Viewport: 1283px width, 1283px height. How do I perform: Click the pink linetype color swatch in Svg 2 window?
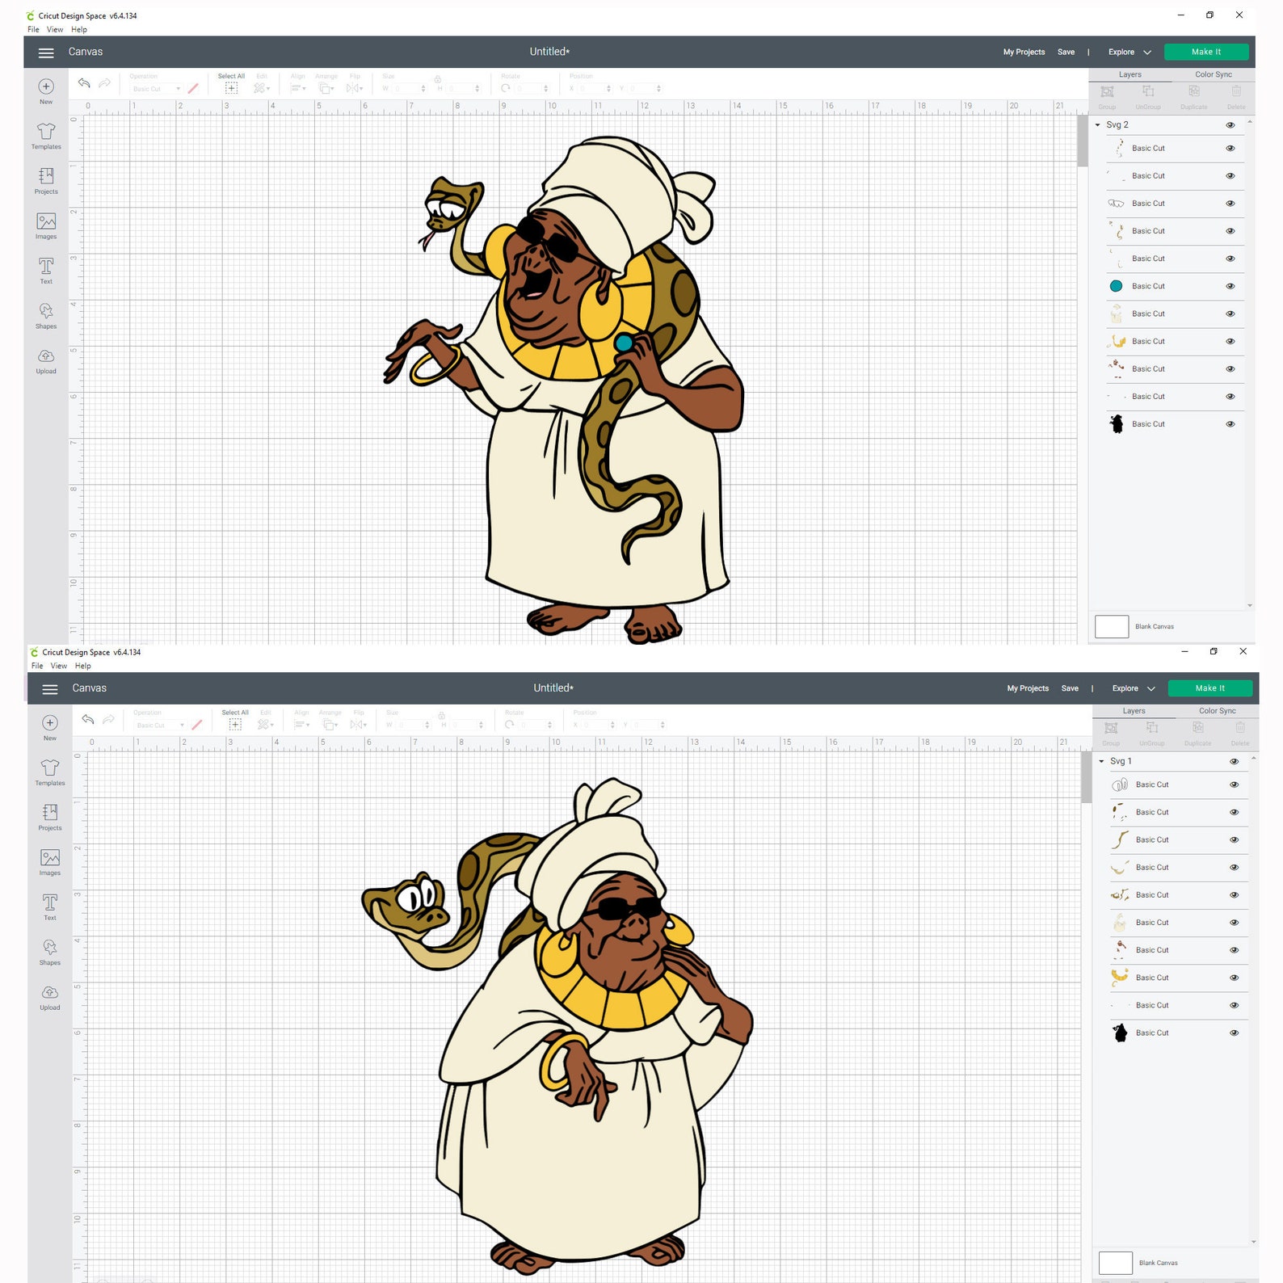point(193,89)
